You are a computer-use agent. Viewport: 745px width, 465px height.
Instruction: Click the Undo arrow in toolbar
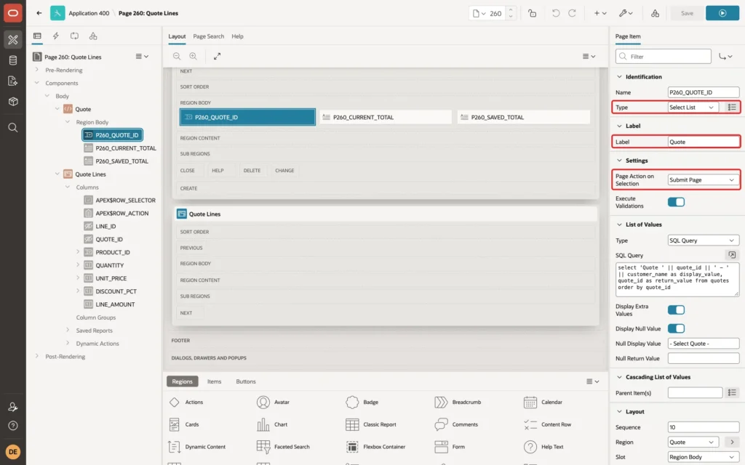555,13
